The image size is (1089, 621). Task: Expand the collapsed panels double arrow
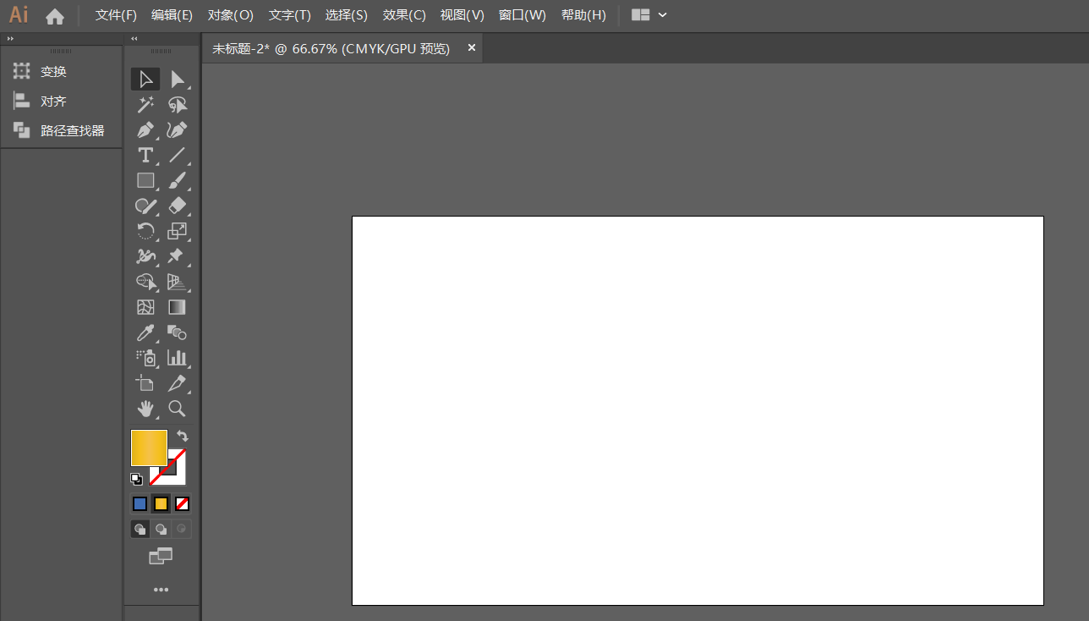pyautogui.click(x=10, y=39)
